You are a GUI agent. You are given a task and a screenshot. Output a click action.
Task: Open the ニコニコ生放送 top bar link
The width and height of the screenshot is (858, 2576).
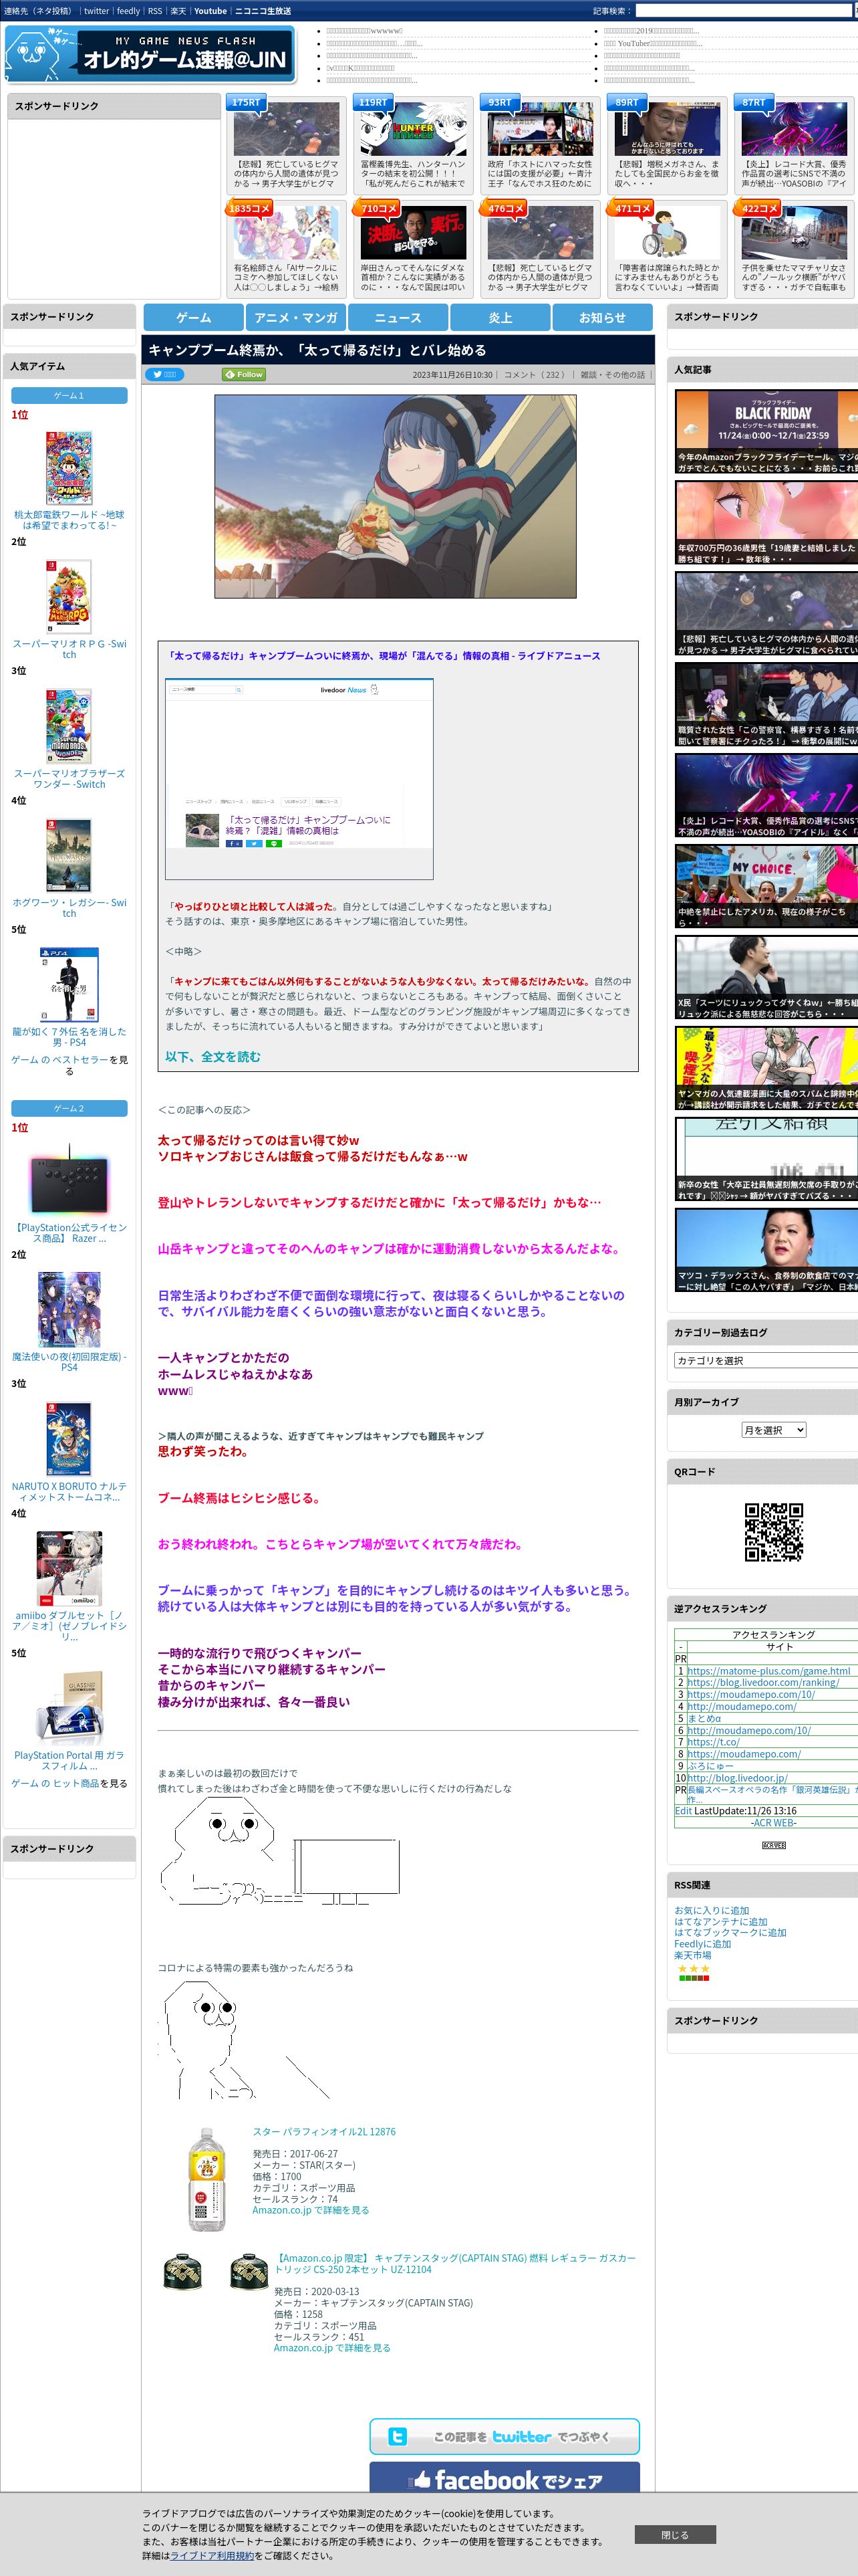[263, 11]
